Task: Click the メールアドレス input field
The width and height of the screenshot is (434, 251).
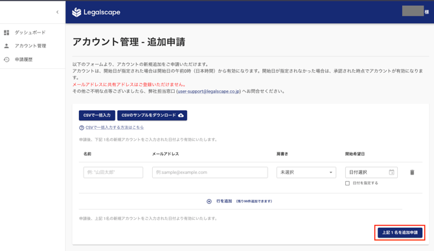Action: [x=210, y=173]
